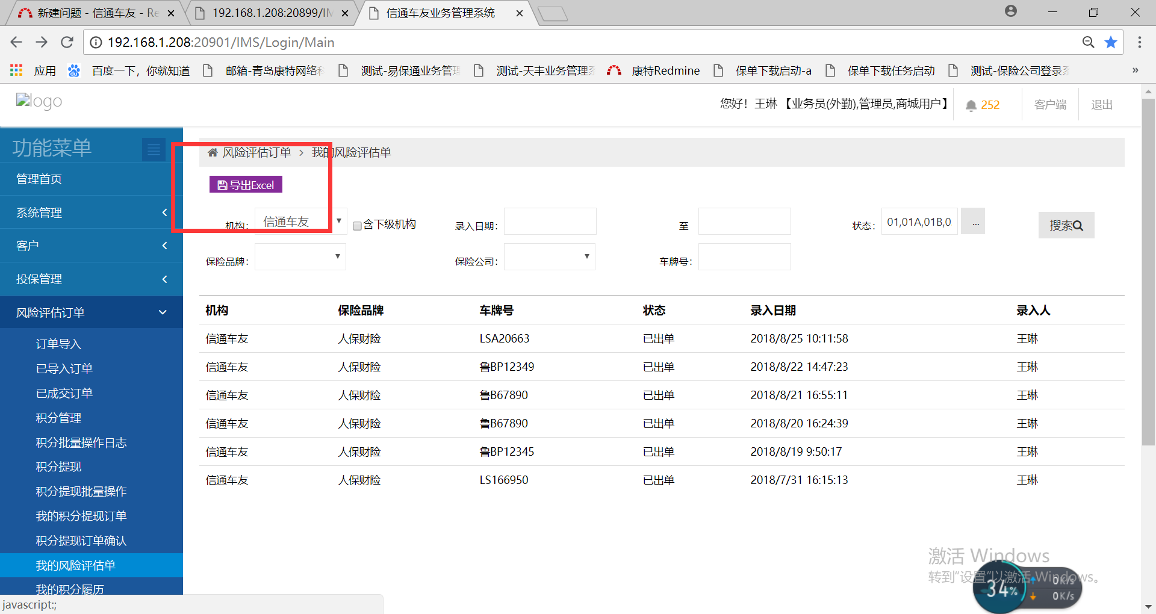Click the browser back arrow
The image size is (1156, 614).
pos(16,42)
